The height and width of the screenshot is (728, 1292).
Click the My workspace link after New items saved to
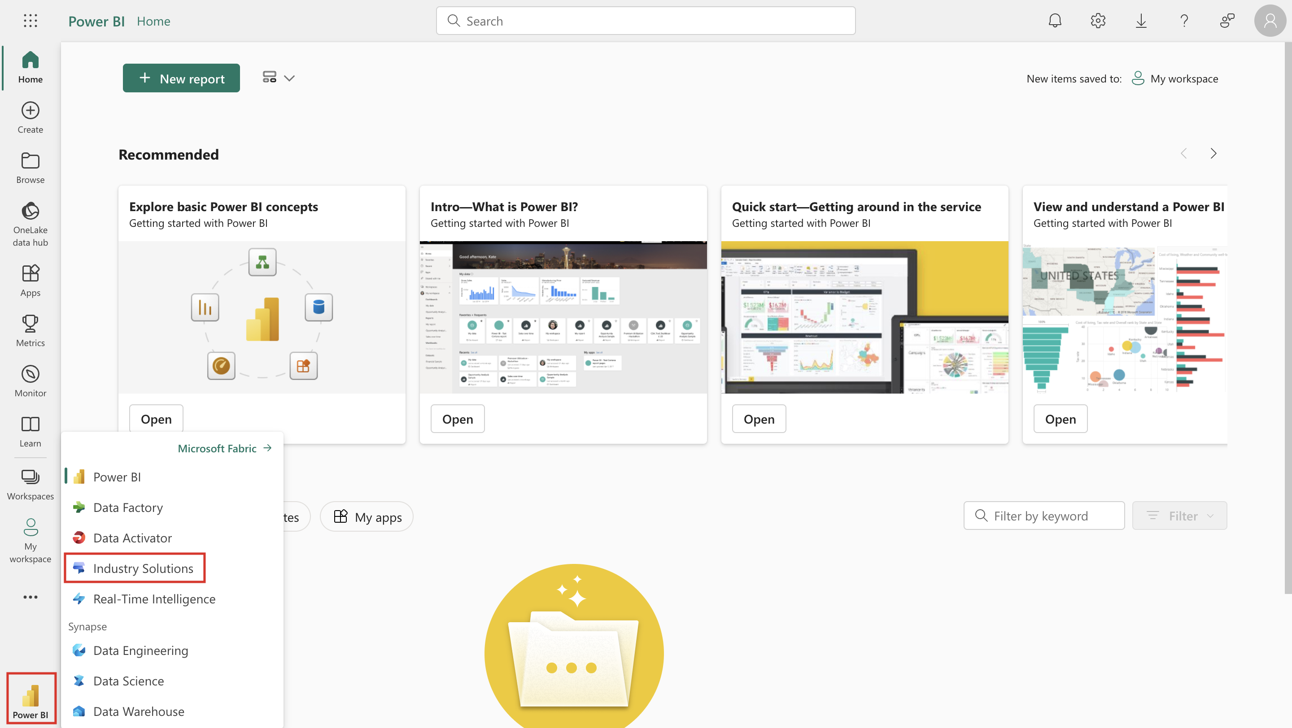[x=1174, y=78]
